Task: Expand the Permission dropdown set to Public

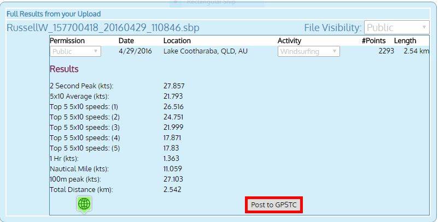Action: click(x=75, y=51)
